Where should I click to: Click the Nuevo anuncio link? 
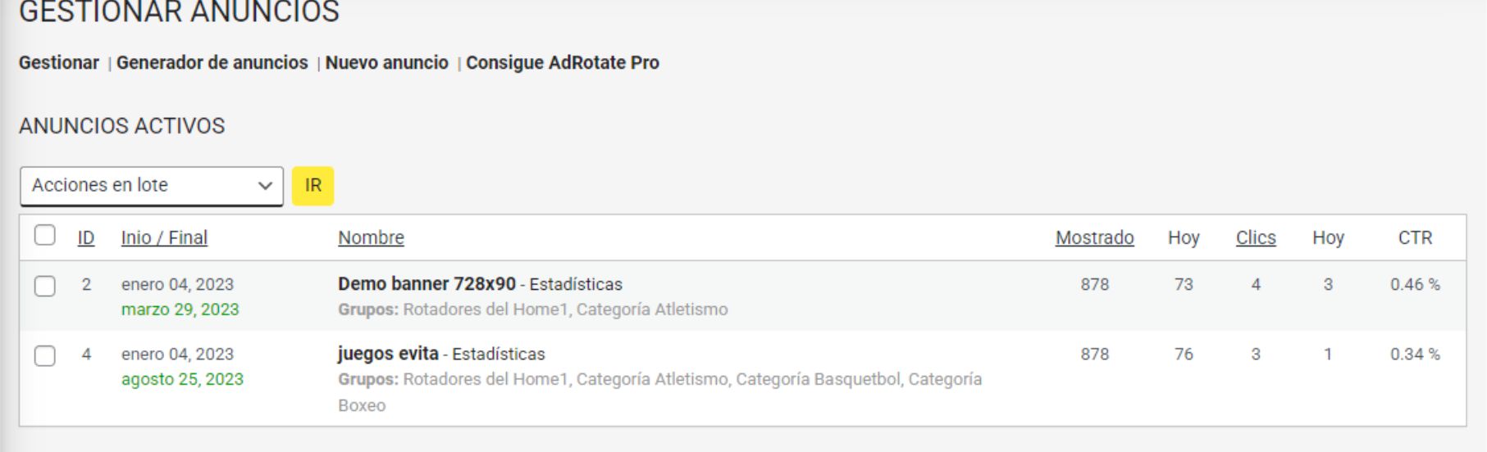coord(386,63)
